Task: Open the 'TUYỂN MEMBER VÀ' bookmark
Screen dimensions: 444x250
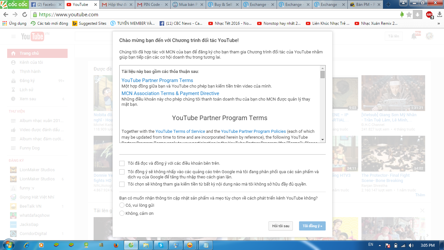Action: [133, 23]
